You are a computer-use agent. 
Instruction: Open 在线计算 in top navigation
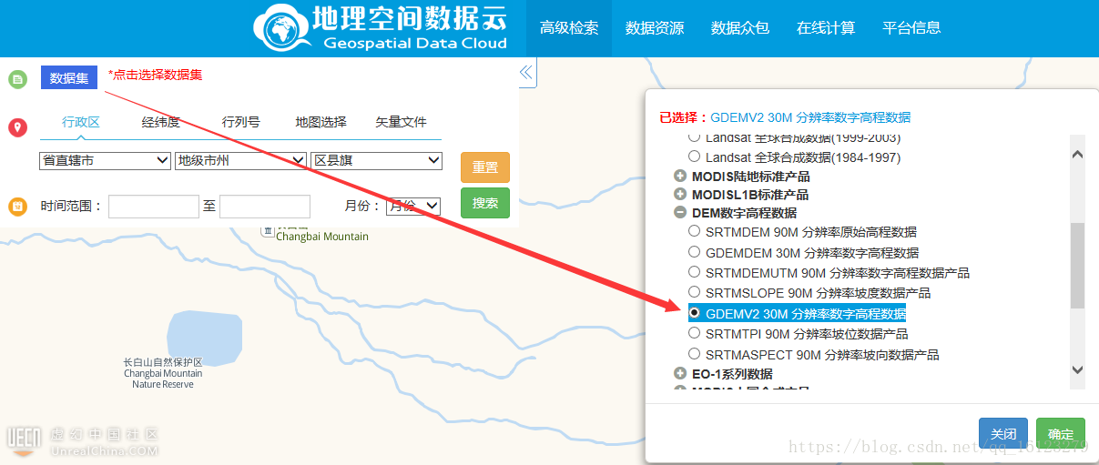[x=826, y=28]
